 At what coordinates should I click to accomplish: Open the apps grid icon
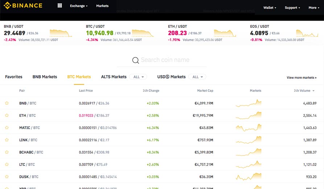point(60,5)
